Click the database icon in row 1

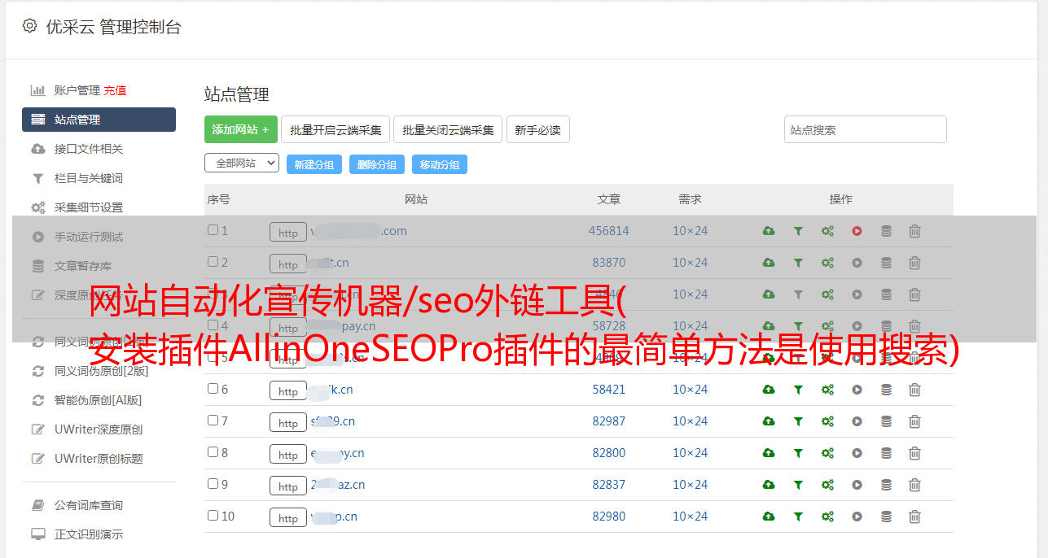[x=886, y=231]
